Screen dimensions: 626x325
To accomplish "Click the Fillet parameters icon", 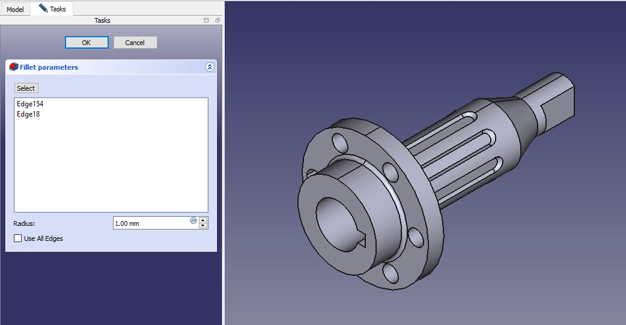I will (14, 67).
